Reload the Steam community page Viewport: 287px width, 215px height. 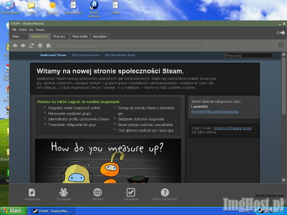pyautogui.click(x=32, y=46)
